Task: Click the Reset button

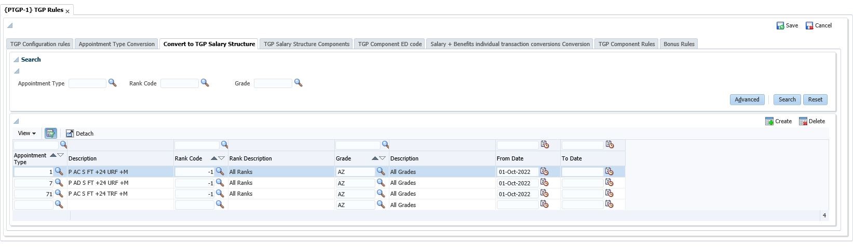Action: (x=815, y=99)
